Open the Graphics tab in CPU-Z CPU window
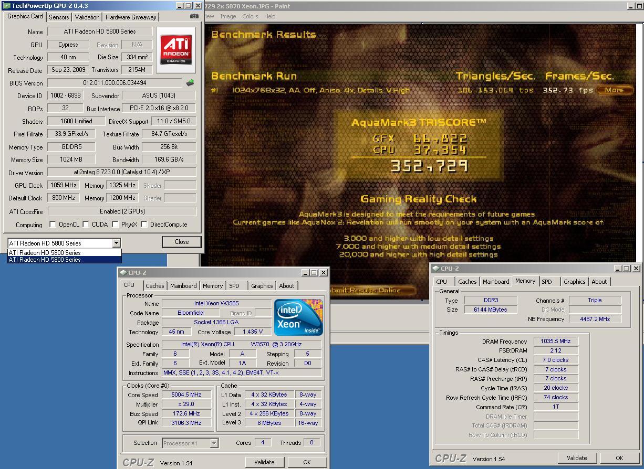 coord(262,286)
